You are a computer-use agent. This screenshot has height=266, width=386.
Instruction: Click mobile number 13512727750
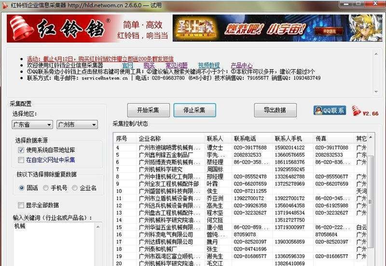pos(290,220)
